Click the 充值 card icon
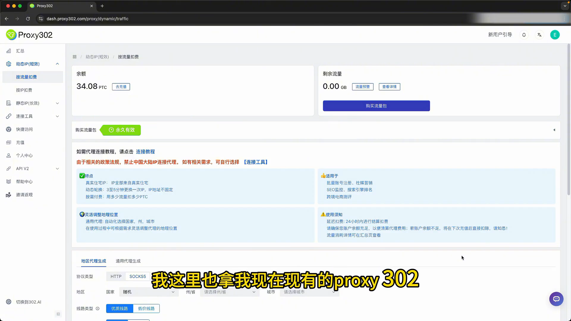Viewport: 571px width, 321px height. (9, 142)
